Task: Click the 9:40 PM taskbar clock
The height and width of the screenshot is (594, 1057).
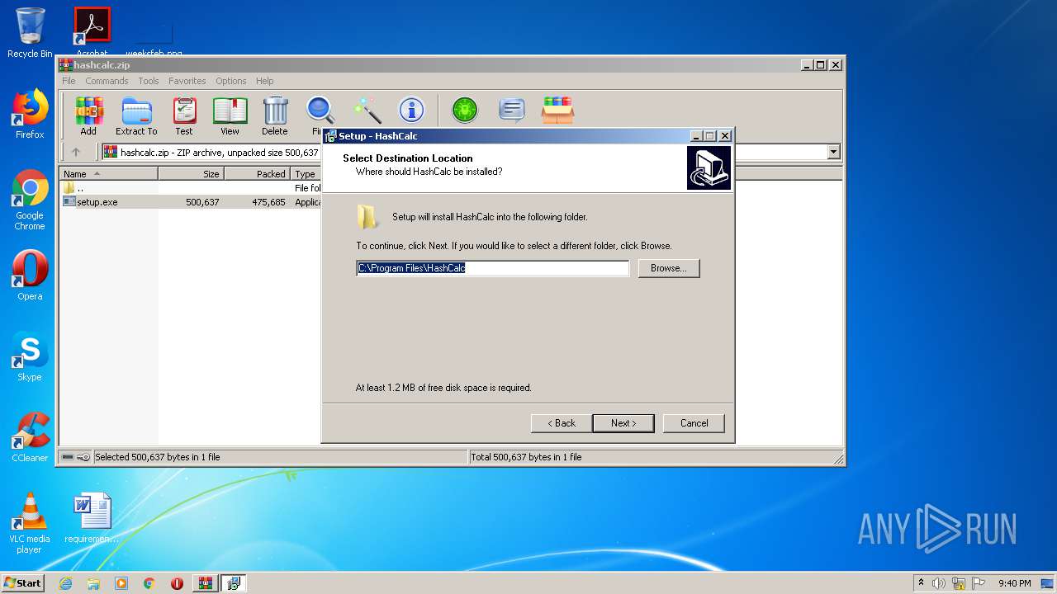Action: click(x=1014, y=583)
